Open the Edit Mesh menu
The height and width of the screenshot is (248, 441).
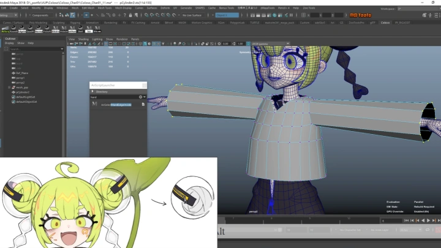click(x=88, y=8)
